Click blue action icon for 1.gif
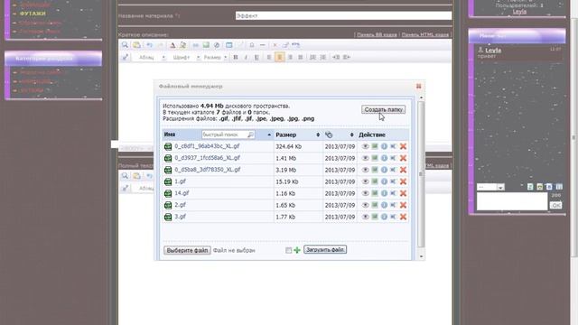This screenshot has height=325, width=578. pyautogui.click(x=394, y=181)
